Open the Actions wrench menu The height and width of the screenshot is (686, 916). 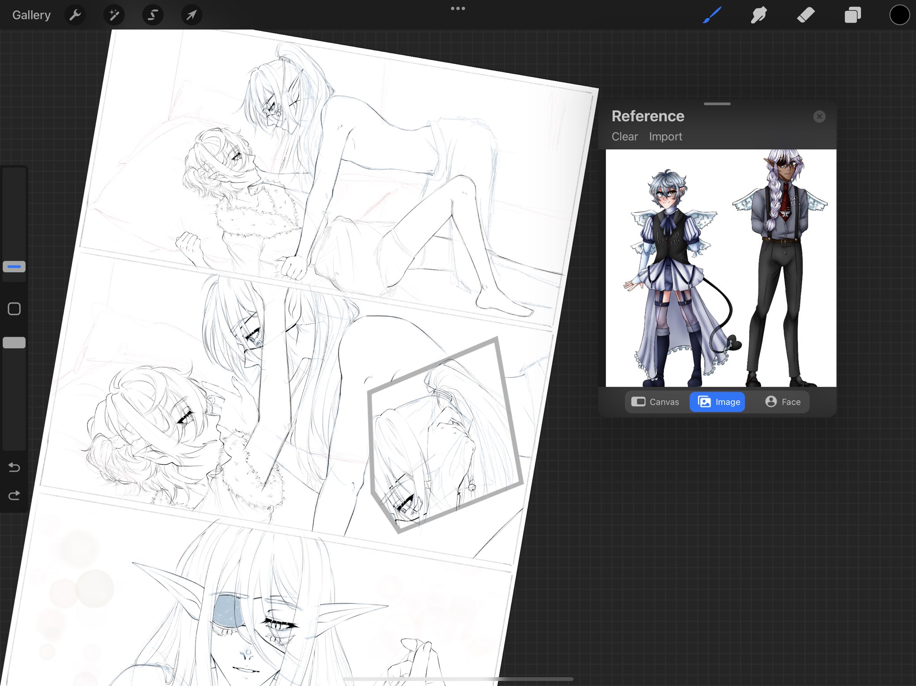pos(75,15)
